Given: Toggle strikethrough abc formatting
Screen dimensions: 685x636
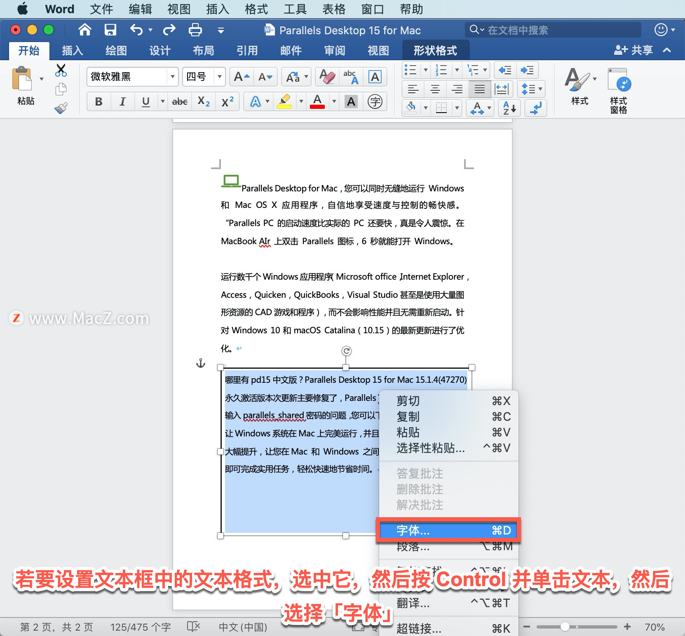Looking at the screenshot, I should click(180, 101).
